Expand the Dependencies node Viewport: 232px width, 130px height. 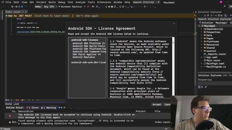[202, 29]
